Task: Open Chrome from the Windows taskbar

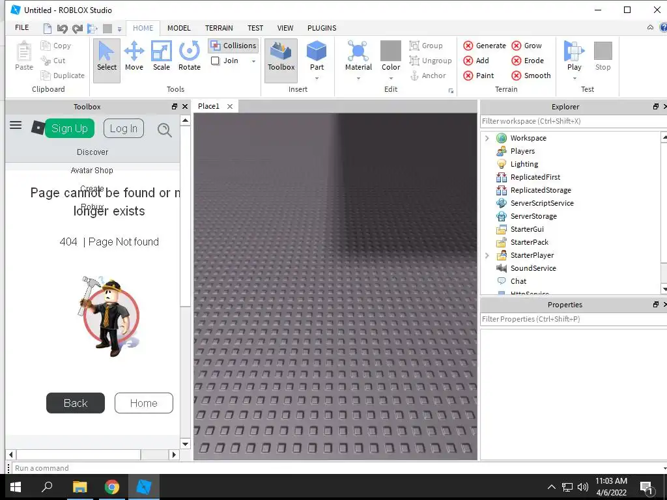Action: click(x=112, y=487)
